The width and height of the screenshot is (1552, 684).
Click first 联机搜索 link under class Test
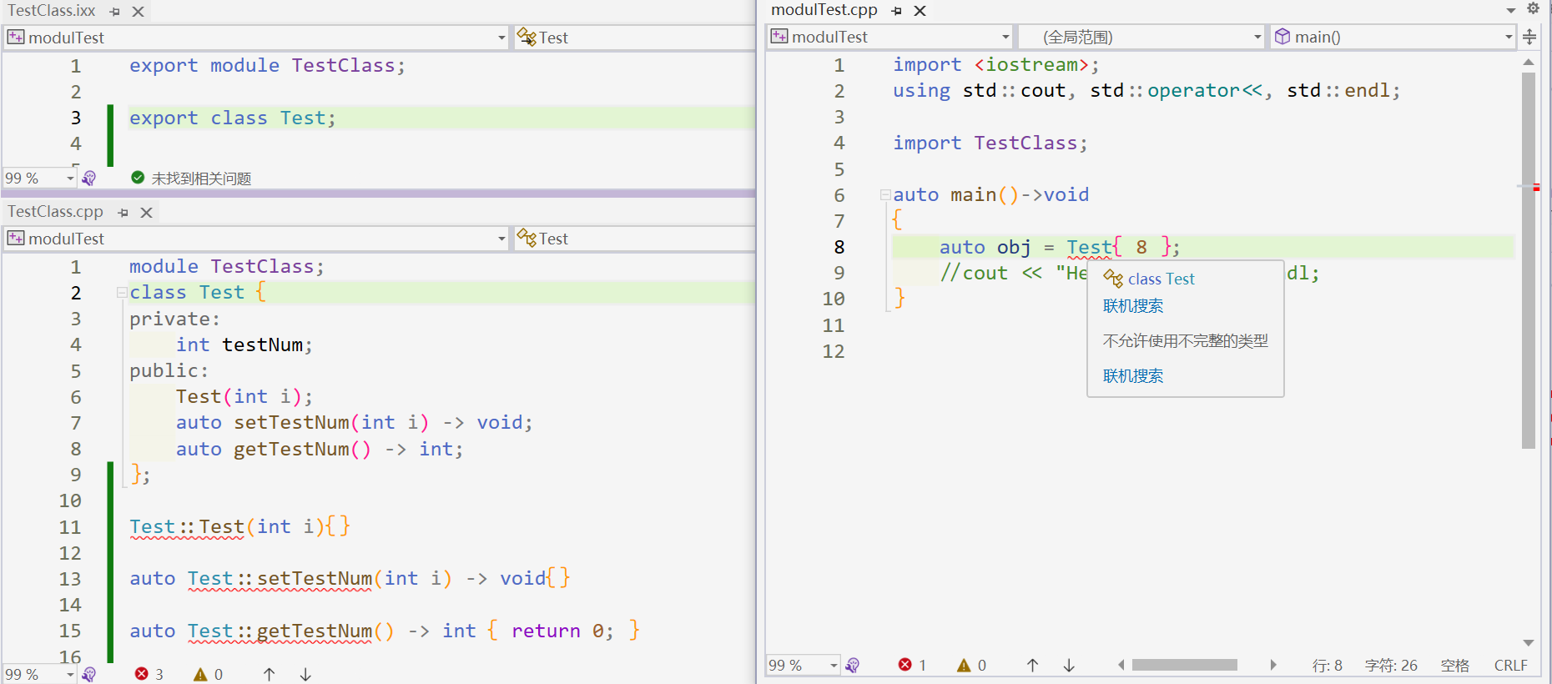(1133, 306)
